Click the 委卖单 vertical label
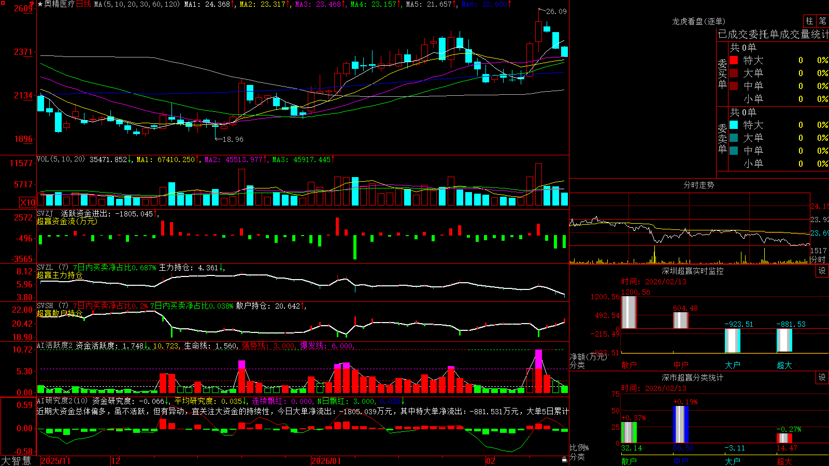The image size is (829, 466). 722,138
